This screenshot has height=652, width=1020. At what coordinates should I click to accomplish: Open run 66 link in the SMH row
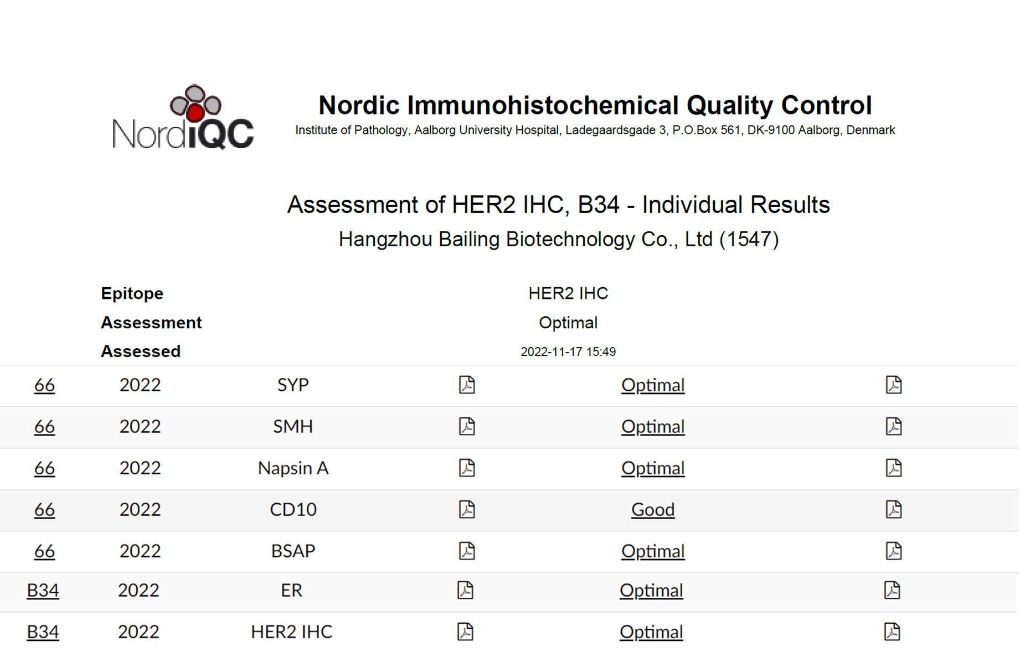point(44,426)
